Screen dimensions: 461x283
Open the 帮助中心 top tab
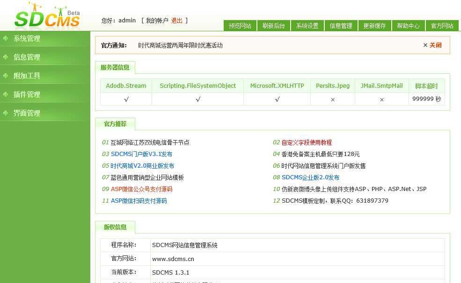[409, 26]
